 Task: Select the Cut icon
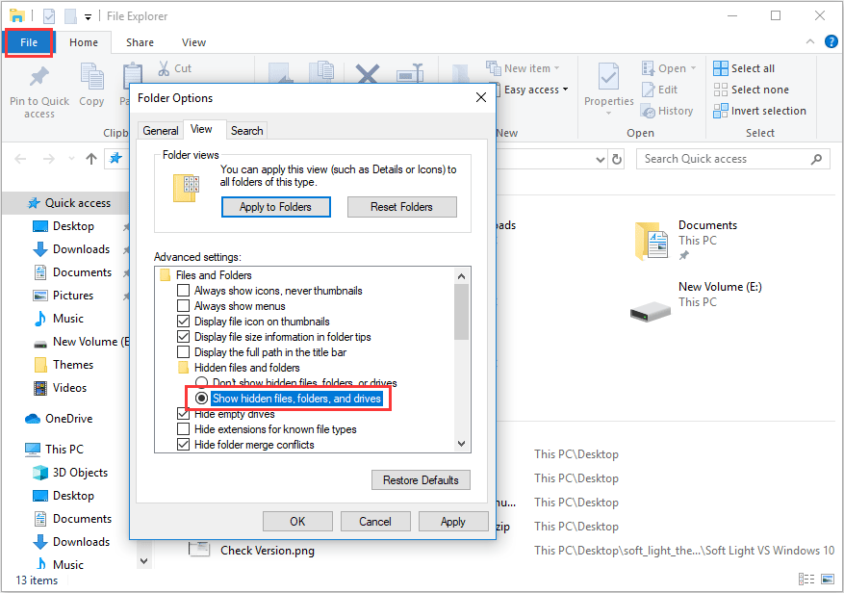pos(166,67)
